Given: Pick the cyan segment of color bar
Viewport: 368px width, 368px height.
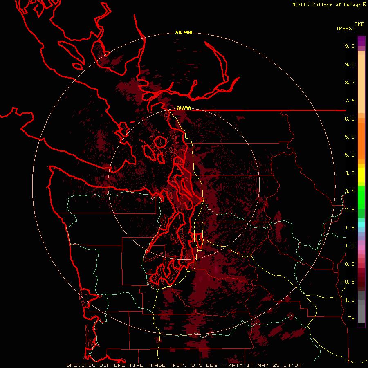Looking at the screenshot, I should tap(361, 225).
